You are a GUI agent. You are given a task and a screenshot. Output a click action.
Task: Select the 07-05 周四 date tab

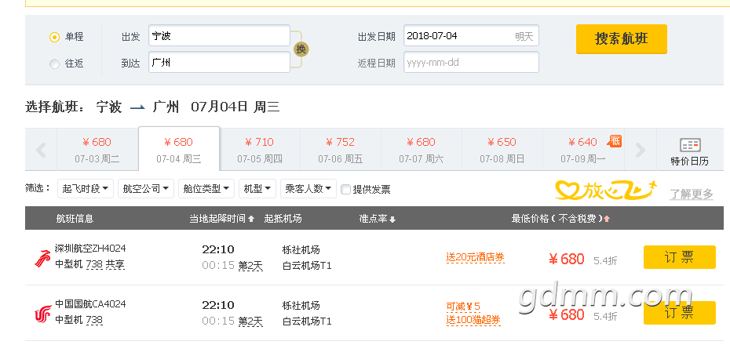tap(260, 150)
